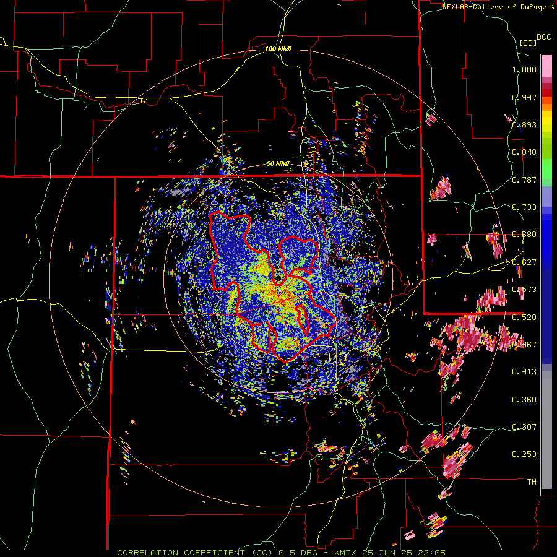Click the 0.360 legend value
This screenshot has height=557, width=557.
pyautogui.click(x=524, y=400)
